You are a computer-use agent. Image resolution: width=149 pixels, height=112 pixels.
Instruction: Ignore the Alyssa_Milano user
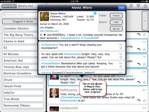point(116,29)
